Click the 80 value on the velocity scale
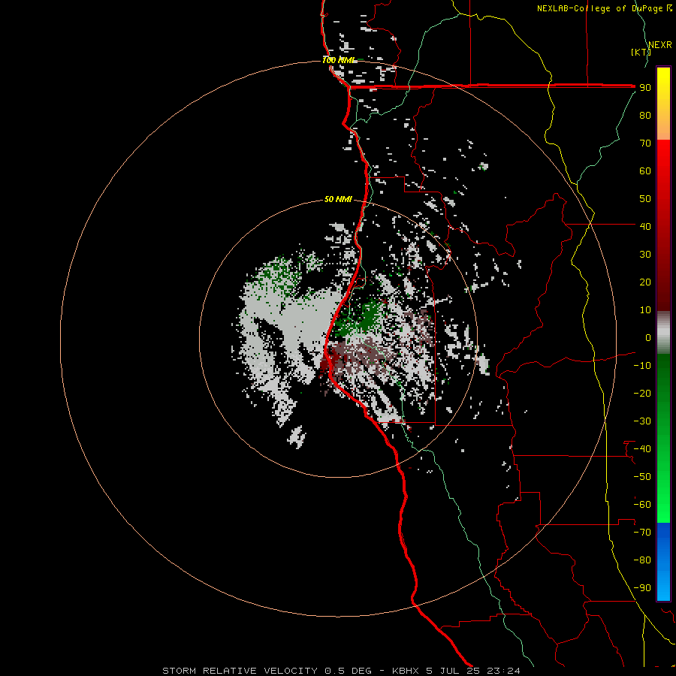 point(645,115)
